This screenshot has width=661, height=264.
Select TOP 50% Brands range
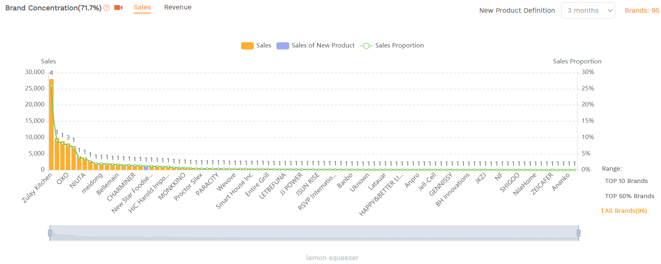click(629, 196)
